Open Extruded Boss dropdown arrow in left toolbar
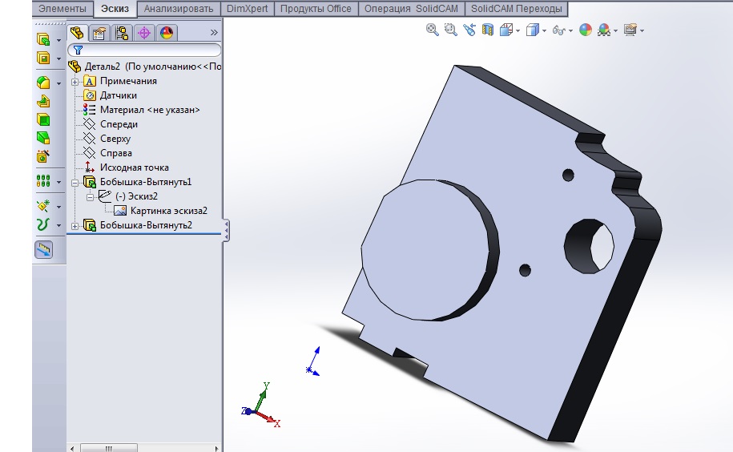This screenshot has width=733, height=452. click(x=59, y=40)
